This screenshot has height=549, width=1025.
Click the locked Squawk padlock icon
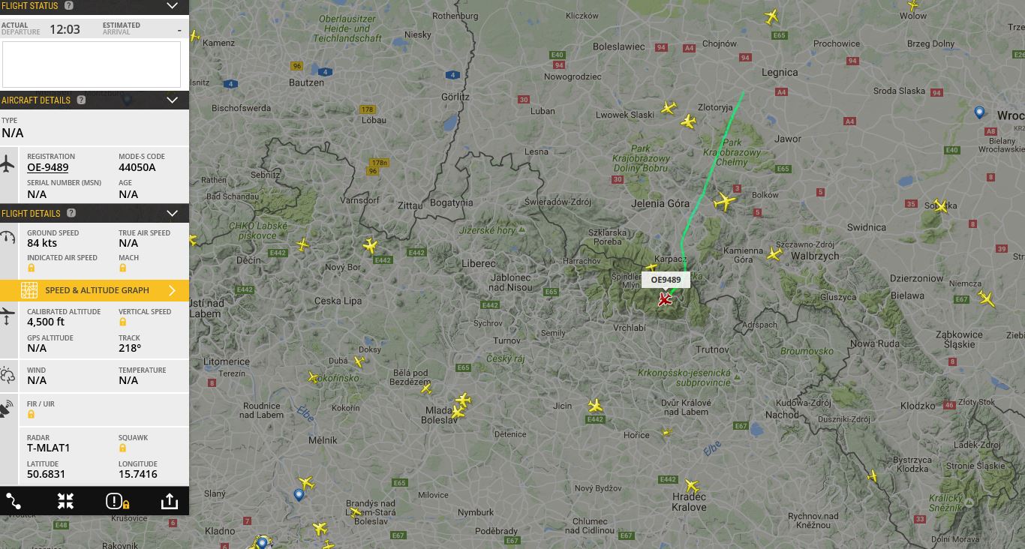pyautogui.click(x=122, y=448)
